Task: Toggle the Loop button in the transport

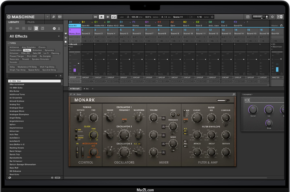Action: [x=114, y=17]
